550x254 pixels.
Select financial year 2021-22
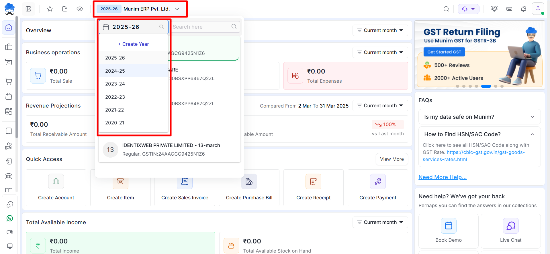click(x=134, y=110)
